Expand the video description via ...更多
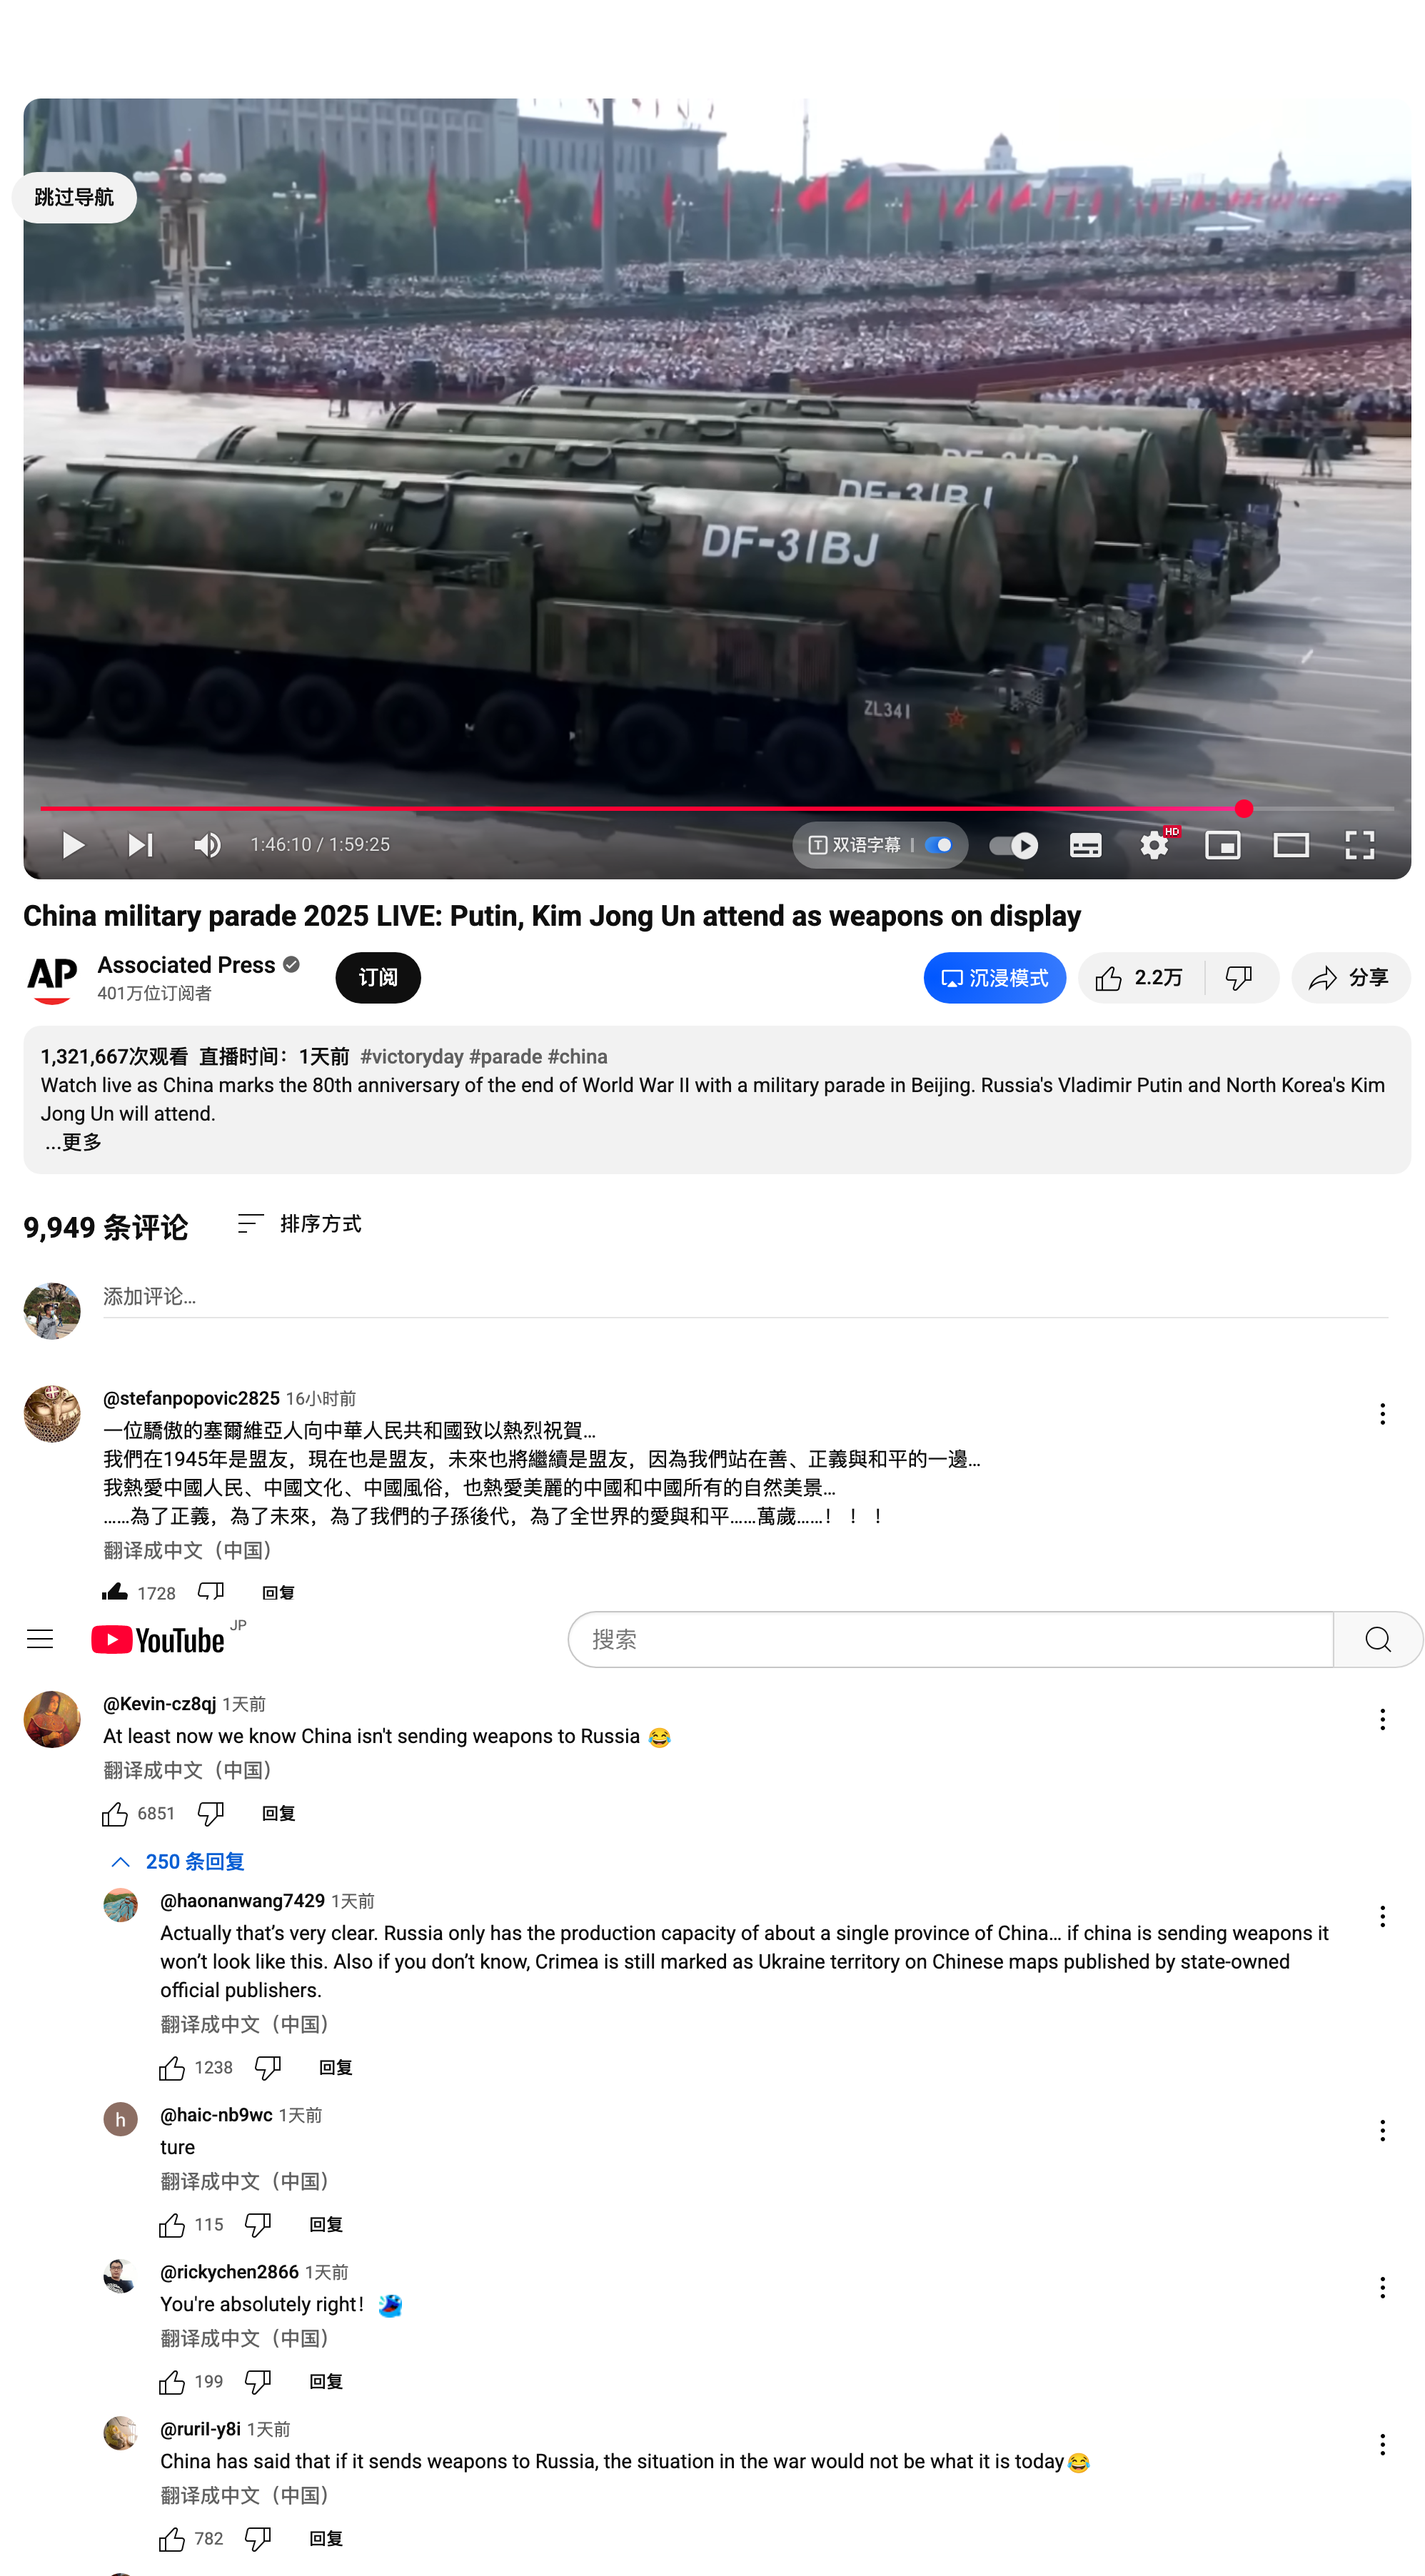Image resolution: width=1425 pixels, height=2576 pixels. point(73,1142)
